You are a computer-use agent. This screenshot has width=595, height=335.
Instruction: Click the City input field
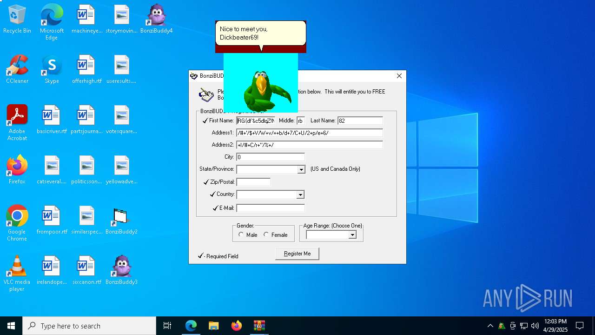click(271, 157)
